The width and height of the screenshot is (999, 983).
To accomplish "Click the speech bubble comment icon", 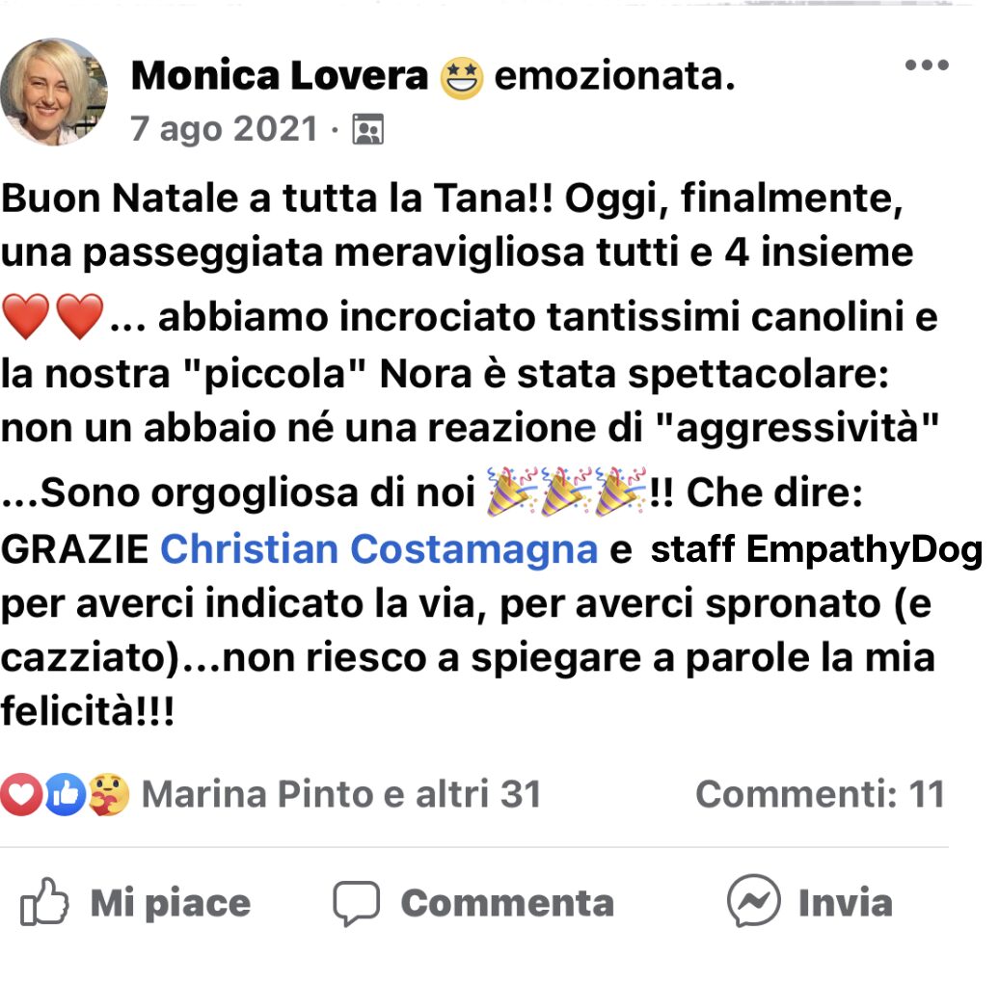I will 356,903.
